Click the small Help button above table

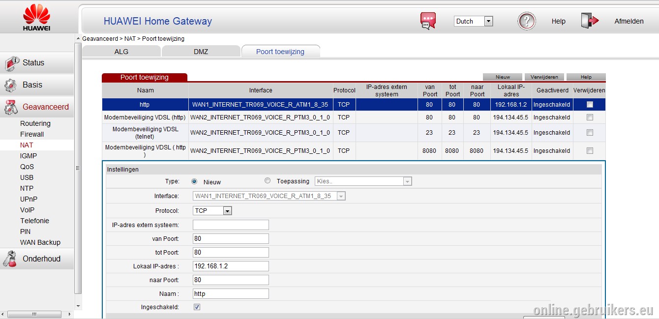(x=586, y=77)
